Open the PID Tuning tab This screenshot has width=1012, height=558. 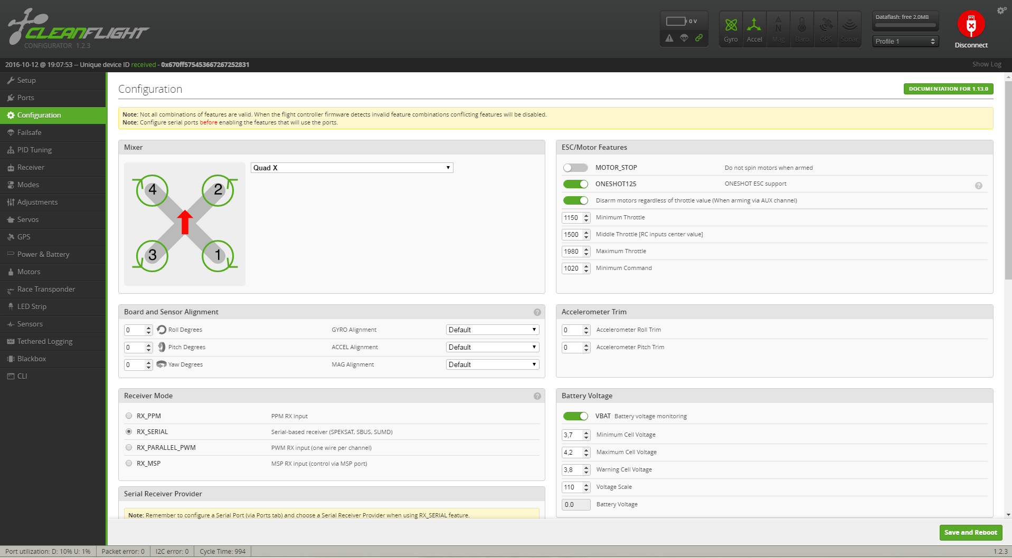pyautogui.click(x=53, y=150)
